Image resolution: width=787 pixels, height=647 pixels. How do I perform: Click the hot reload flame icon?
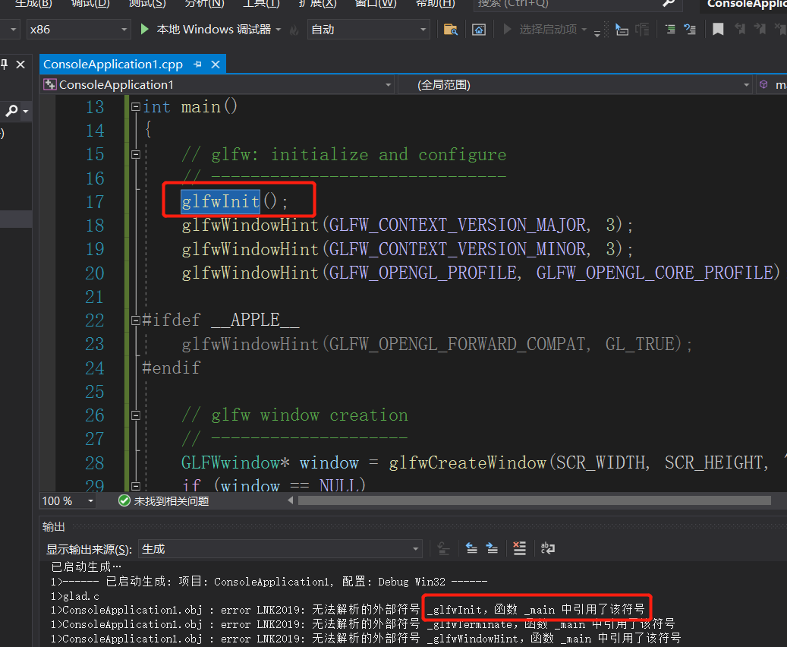pos(294,30)
